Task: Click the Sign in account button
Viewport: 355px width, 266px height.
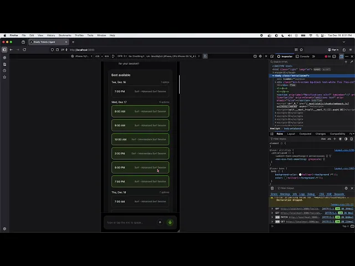Action: (x=333, y=50)
